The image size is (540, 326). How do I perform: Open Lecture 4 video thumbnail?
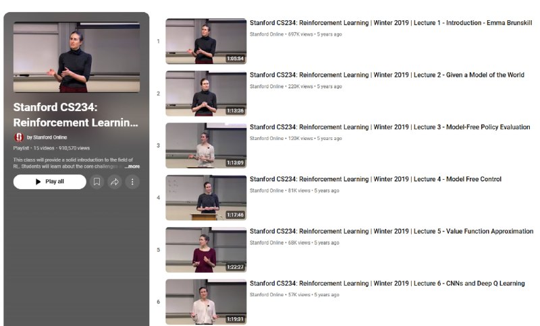(x=206, y=197)
